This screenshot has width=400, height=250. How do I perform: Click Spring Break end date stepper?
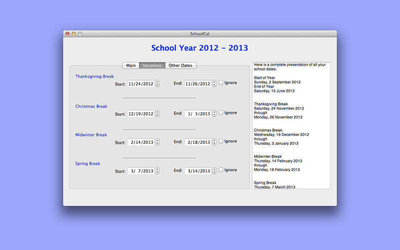214,170
